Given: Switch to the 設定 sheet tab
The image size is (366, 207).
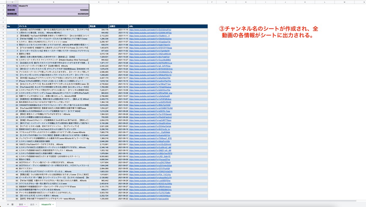Looking at the screenshot, I should pyautogui.click(x=21, y=204).
